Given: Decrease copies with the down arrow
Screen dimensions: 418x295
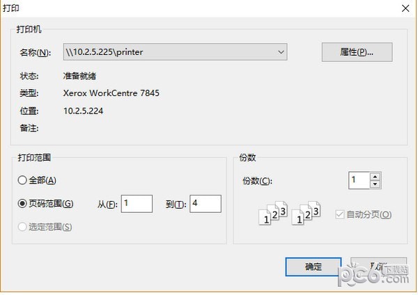Looking at the screenshot, I should tap(376, 184).
